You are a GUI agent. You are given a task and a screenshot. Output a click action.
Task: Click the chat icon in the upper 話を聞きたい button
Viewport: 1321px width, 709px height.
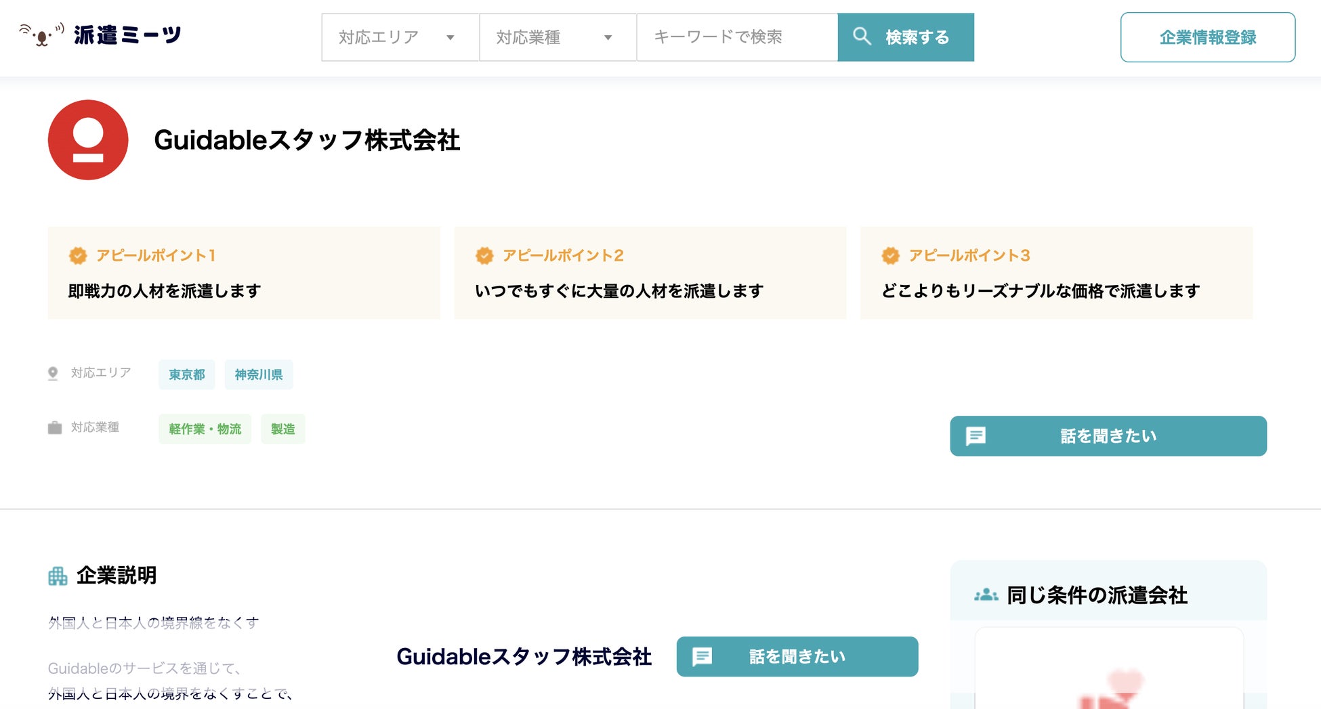tap(976, 436)
